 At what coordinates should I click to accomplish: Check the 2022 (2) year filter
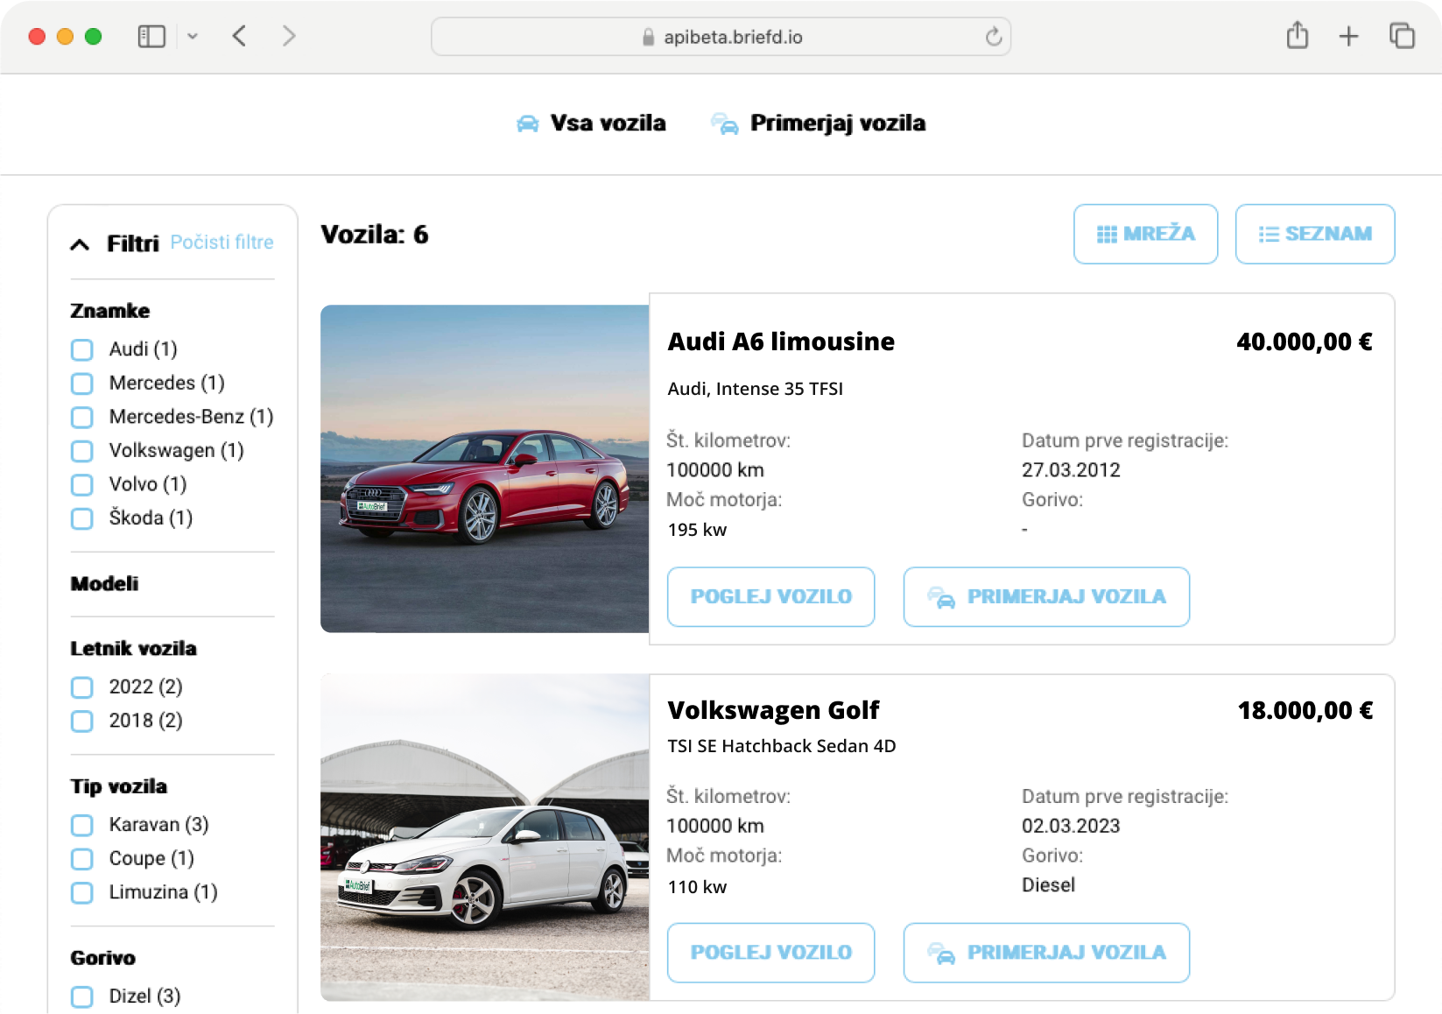click(82, 687)
